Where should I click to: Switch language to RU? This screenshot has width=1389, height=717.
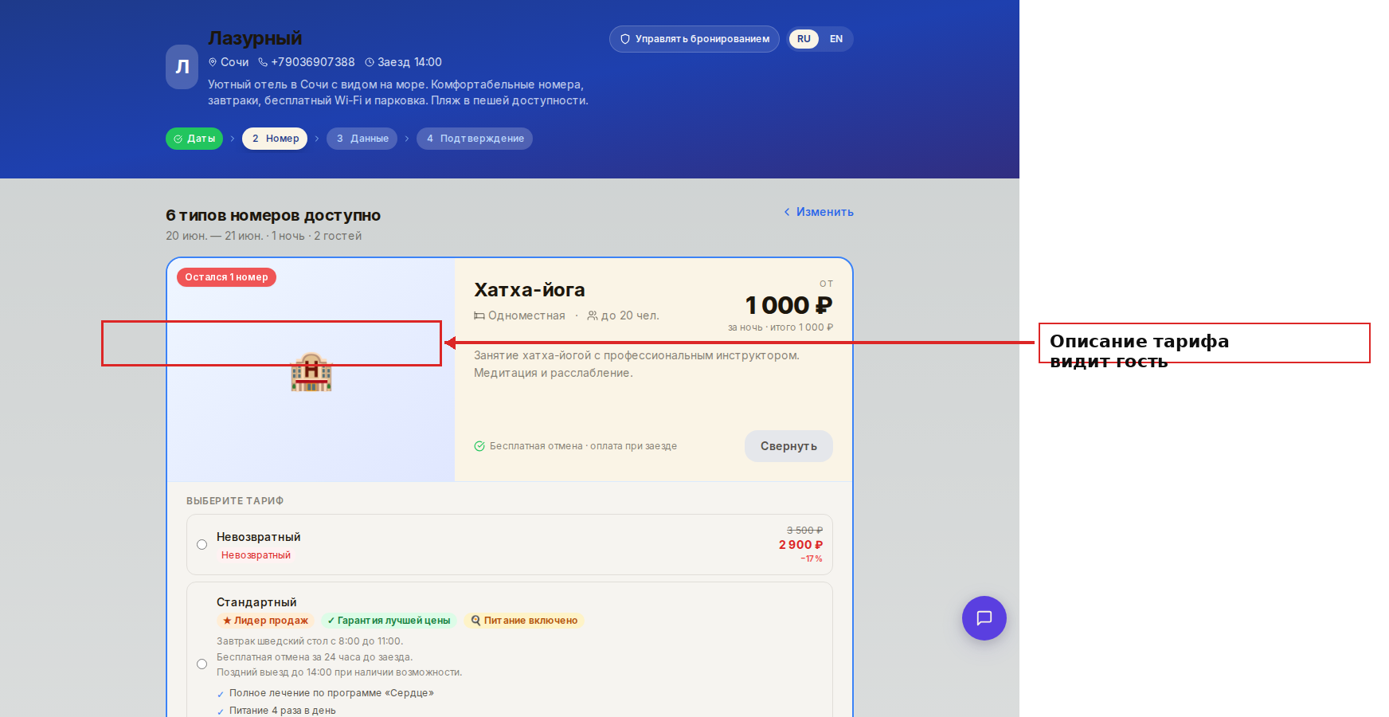804,39
